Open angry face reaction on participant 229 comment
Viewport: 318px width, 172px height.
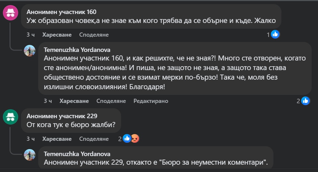pyautogui.click(x=135, y=139)
